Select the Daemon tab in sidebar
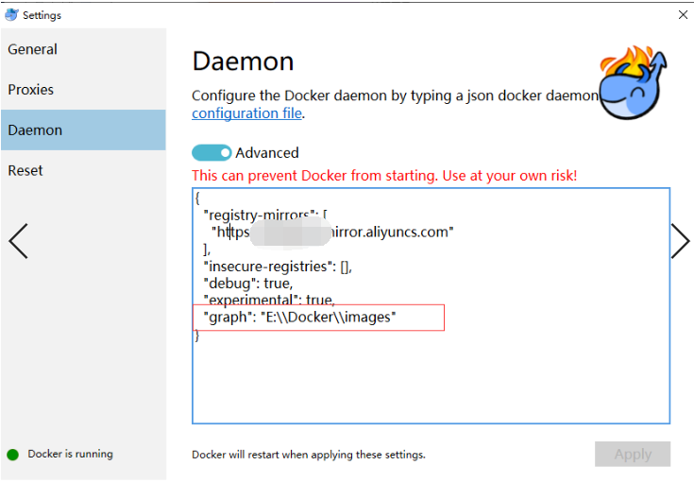 pos(35,130)
